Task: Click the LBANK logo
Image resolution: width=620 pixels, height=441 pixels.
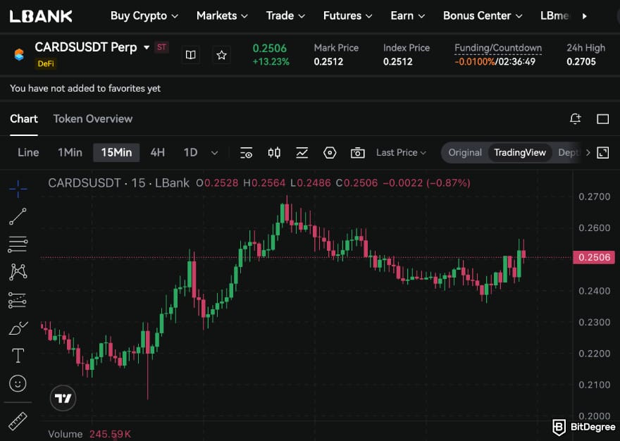Action: (41, 16)
